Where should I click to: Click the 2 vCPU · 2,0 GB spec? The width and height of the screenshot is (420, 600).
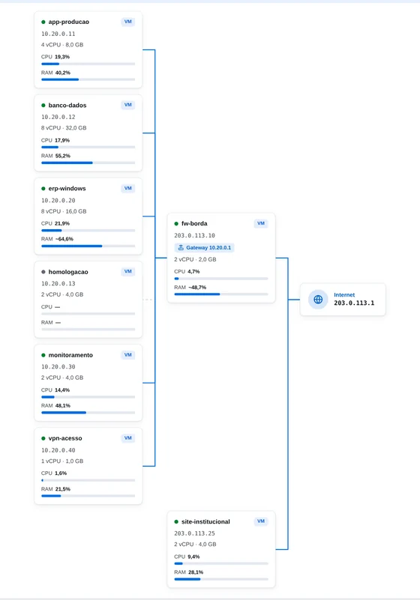click(x=196, y=259)
